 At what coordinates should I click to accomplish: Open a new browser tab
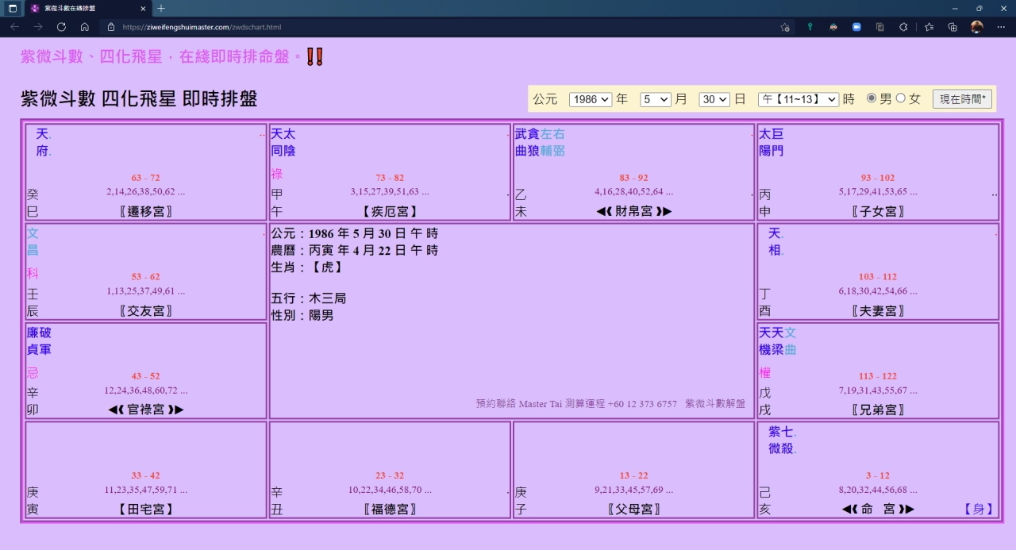pos(161,8)
